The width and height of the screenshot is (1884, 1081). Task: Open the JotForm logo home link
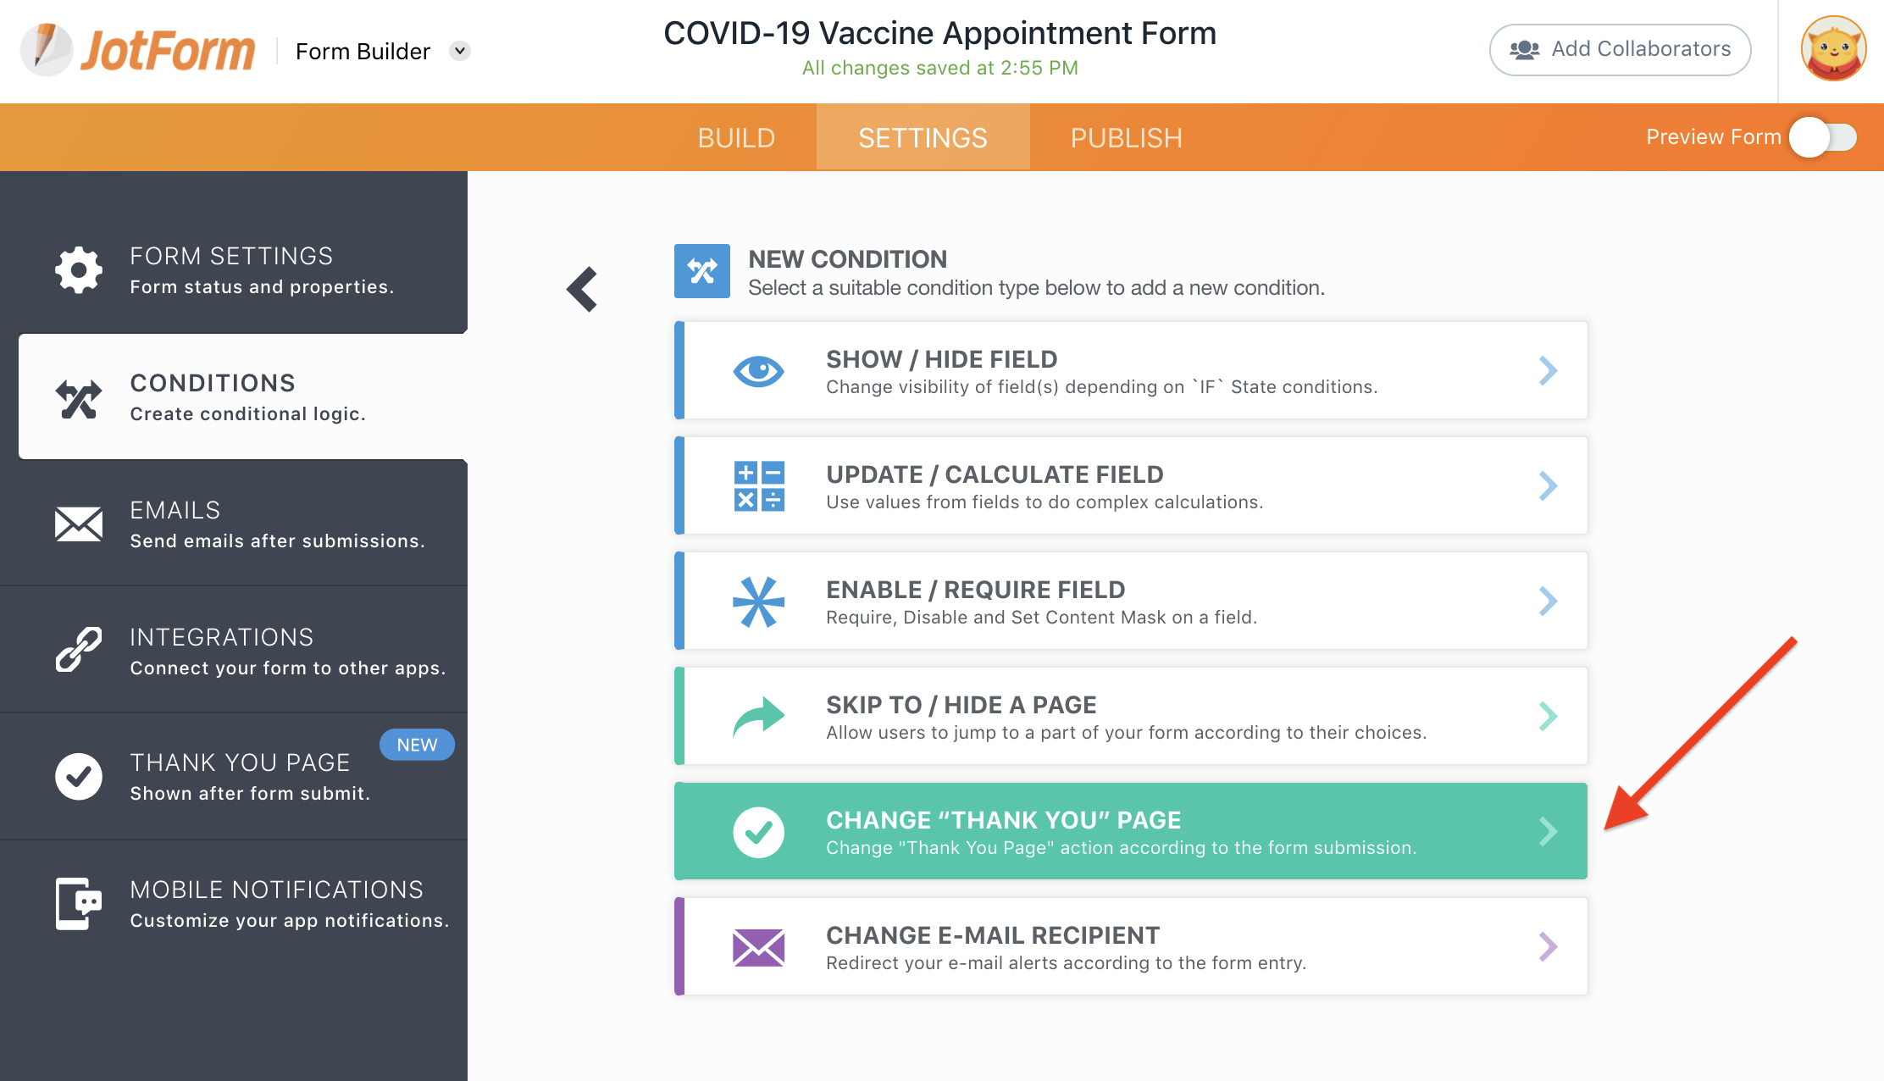pos(138,50)
